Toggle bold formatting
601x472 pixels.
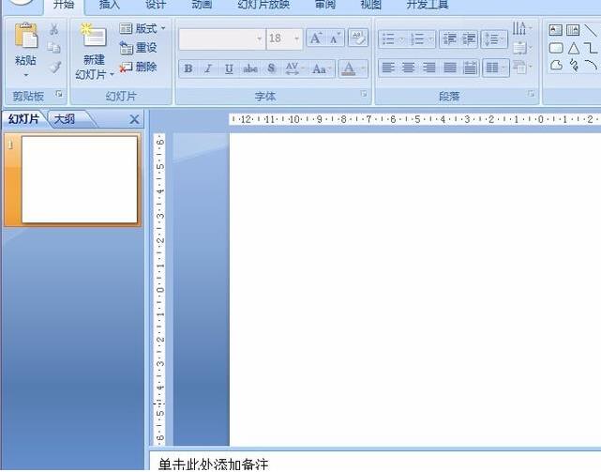[188, 69]
